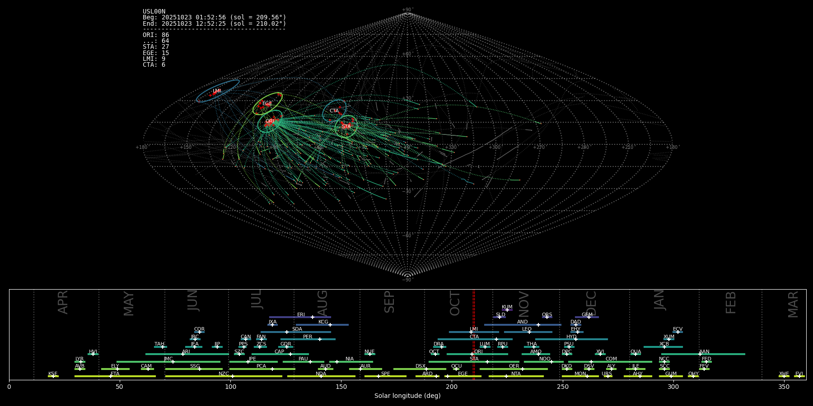Click the CTA radiant label on sky map
The width and height of the screenshot is (813, 406).
coord(334,111)
